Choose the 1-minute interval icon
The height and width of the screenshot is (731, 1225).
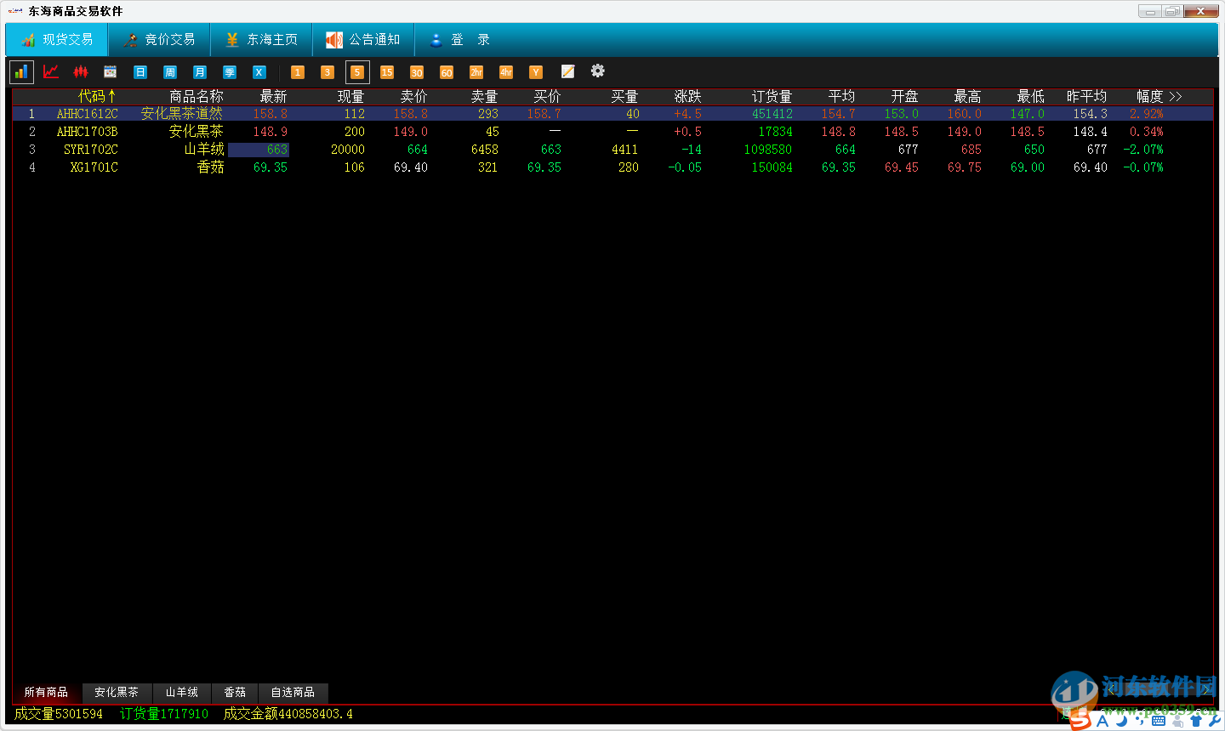pyautogui.click(x=298, y=72)
